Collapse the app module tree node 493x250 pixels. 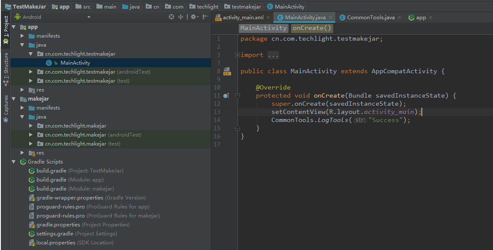coord(14,27)
